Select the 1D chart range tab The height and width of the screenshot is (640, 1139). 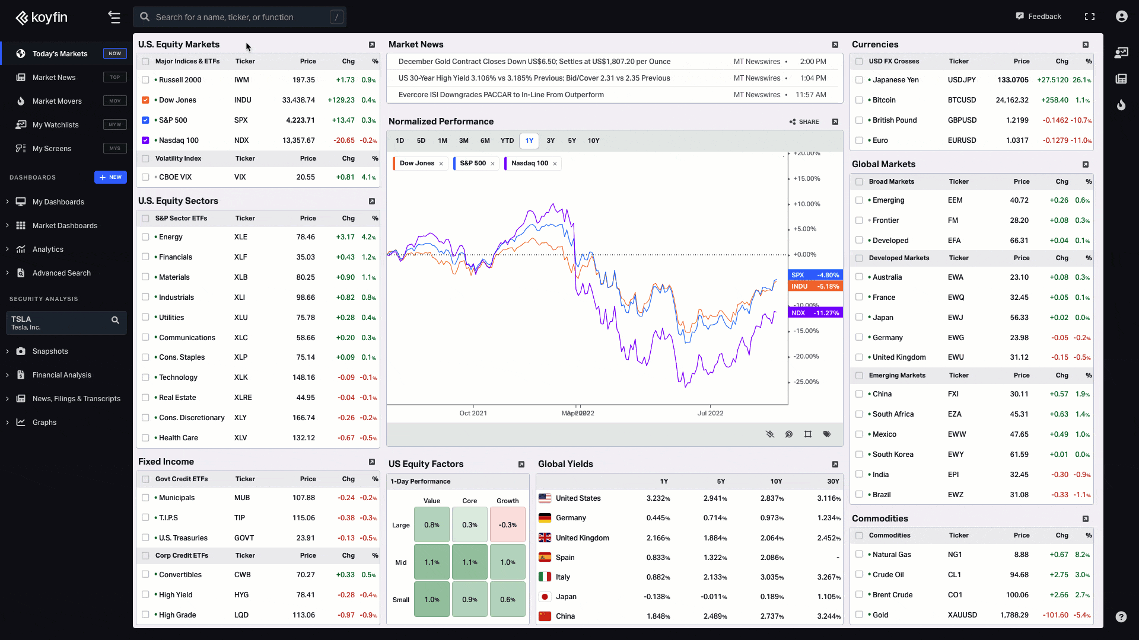400,141
